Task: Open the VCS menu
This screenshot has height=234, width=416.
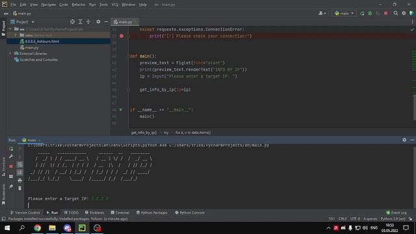Action: point(114,5)
